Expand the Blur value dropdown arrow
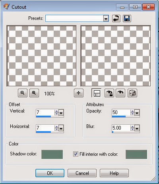Viewport: 159px width, 184px height. point(137,128)
